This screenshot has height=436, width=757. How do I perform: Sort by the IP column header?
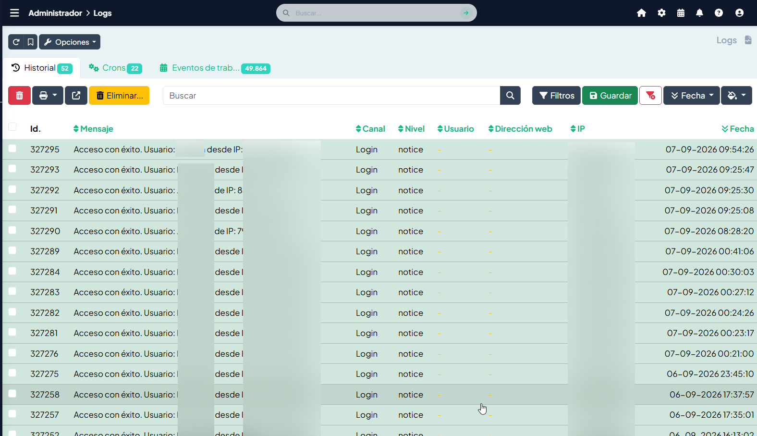(577, 129)
